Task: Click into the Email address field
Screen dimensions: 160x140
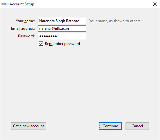Action: 62,29
